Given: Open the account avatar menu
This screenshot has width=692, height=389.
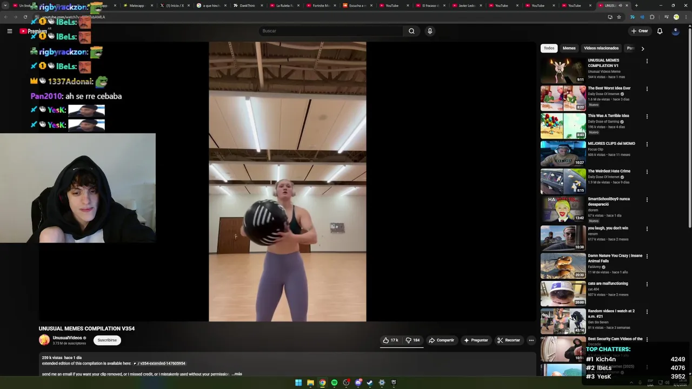Looking at the screenshot, I should pyautogui.click(x=675, y=31).
